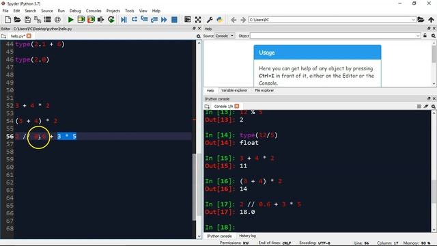Open the Edit menu
Screen dimensions: 437x246
[16, 11]
